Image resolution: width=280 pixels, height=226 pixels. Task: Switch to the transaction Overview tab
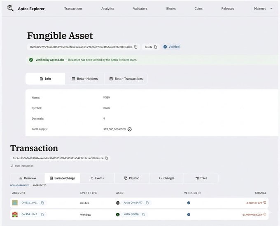coord(28,178)
